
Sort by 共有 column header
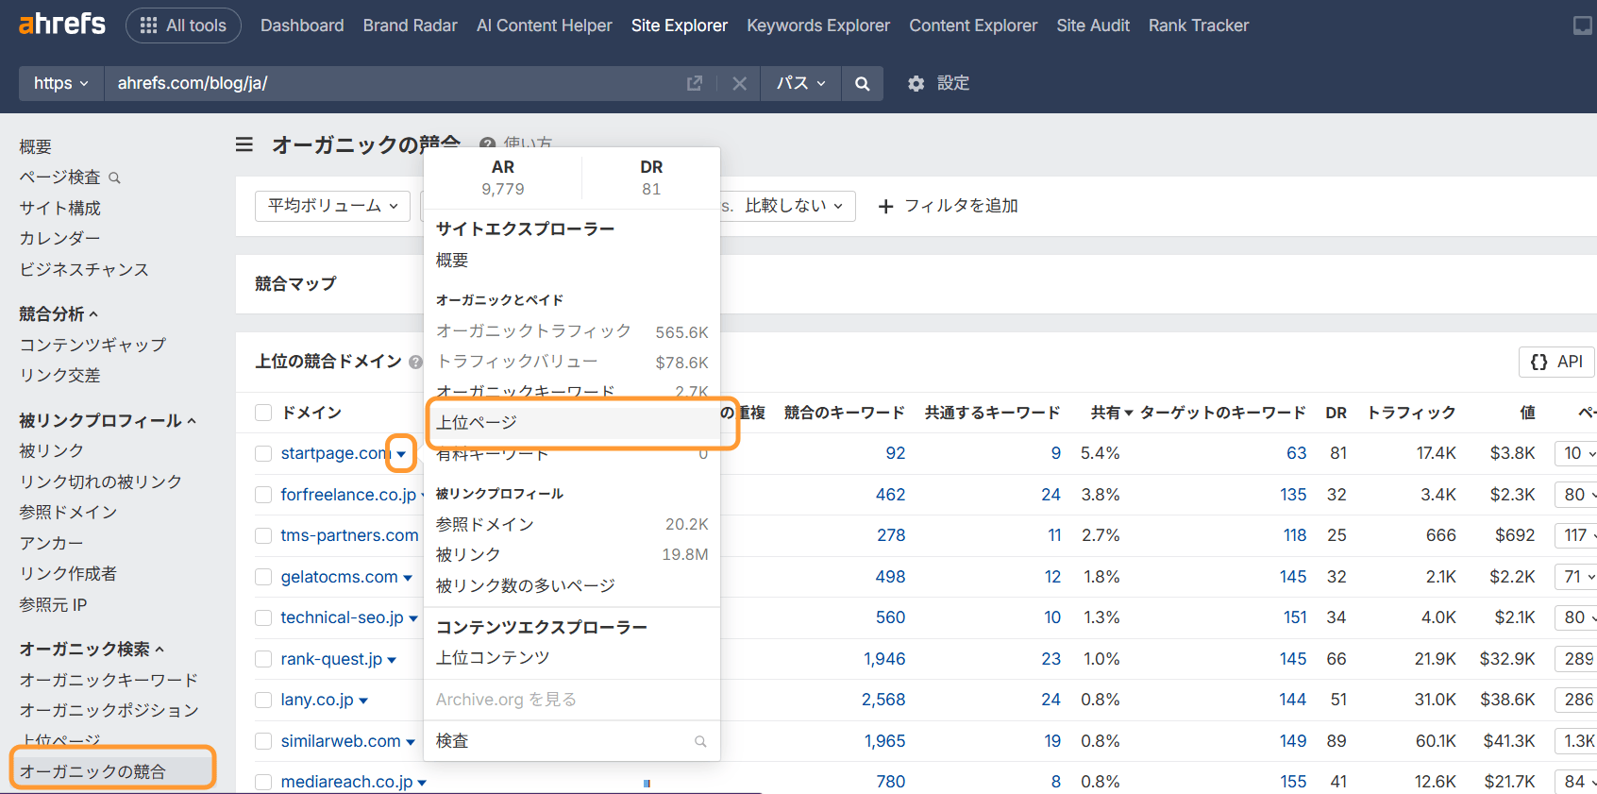[1112, 413]
